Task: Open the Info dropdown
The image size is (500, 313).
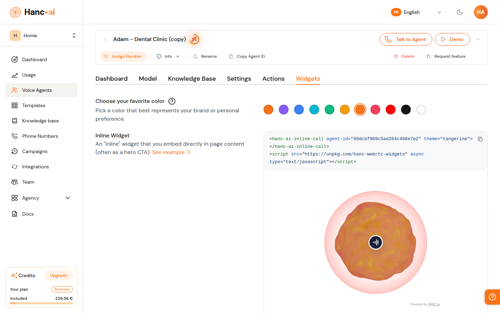Action: pyautogui.click(x=168, y=56)
